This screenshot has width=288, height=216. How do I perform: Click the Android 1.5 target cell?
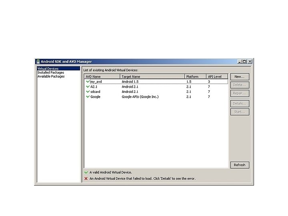tap(130, 82)
